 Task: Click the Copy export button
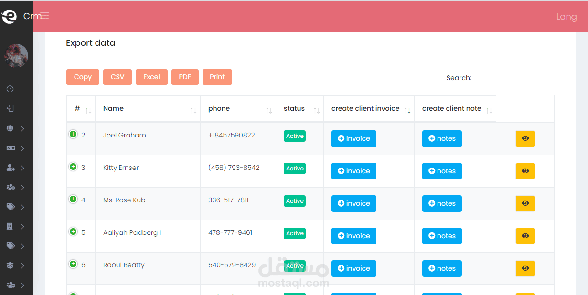tap(83, 77)
